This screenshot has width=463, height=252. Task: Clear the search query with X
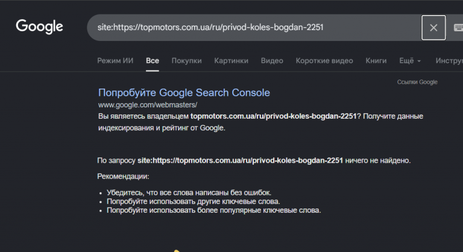(x=433, y=28)
